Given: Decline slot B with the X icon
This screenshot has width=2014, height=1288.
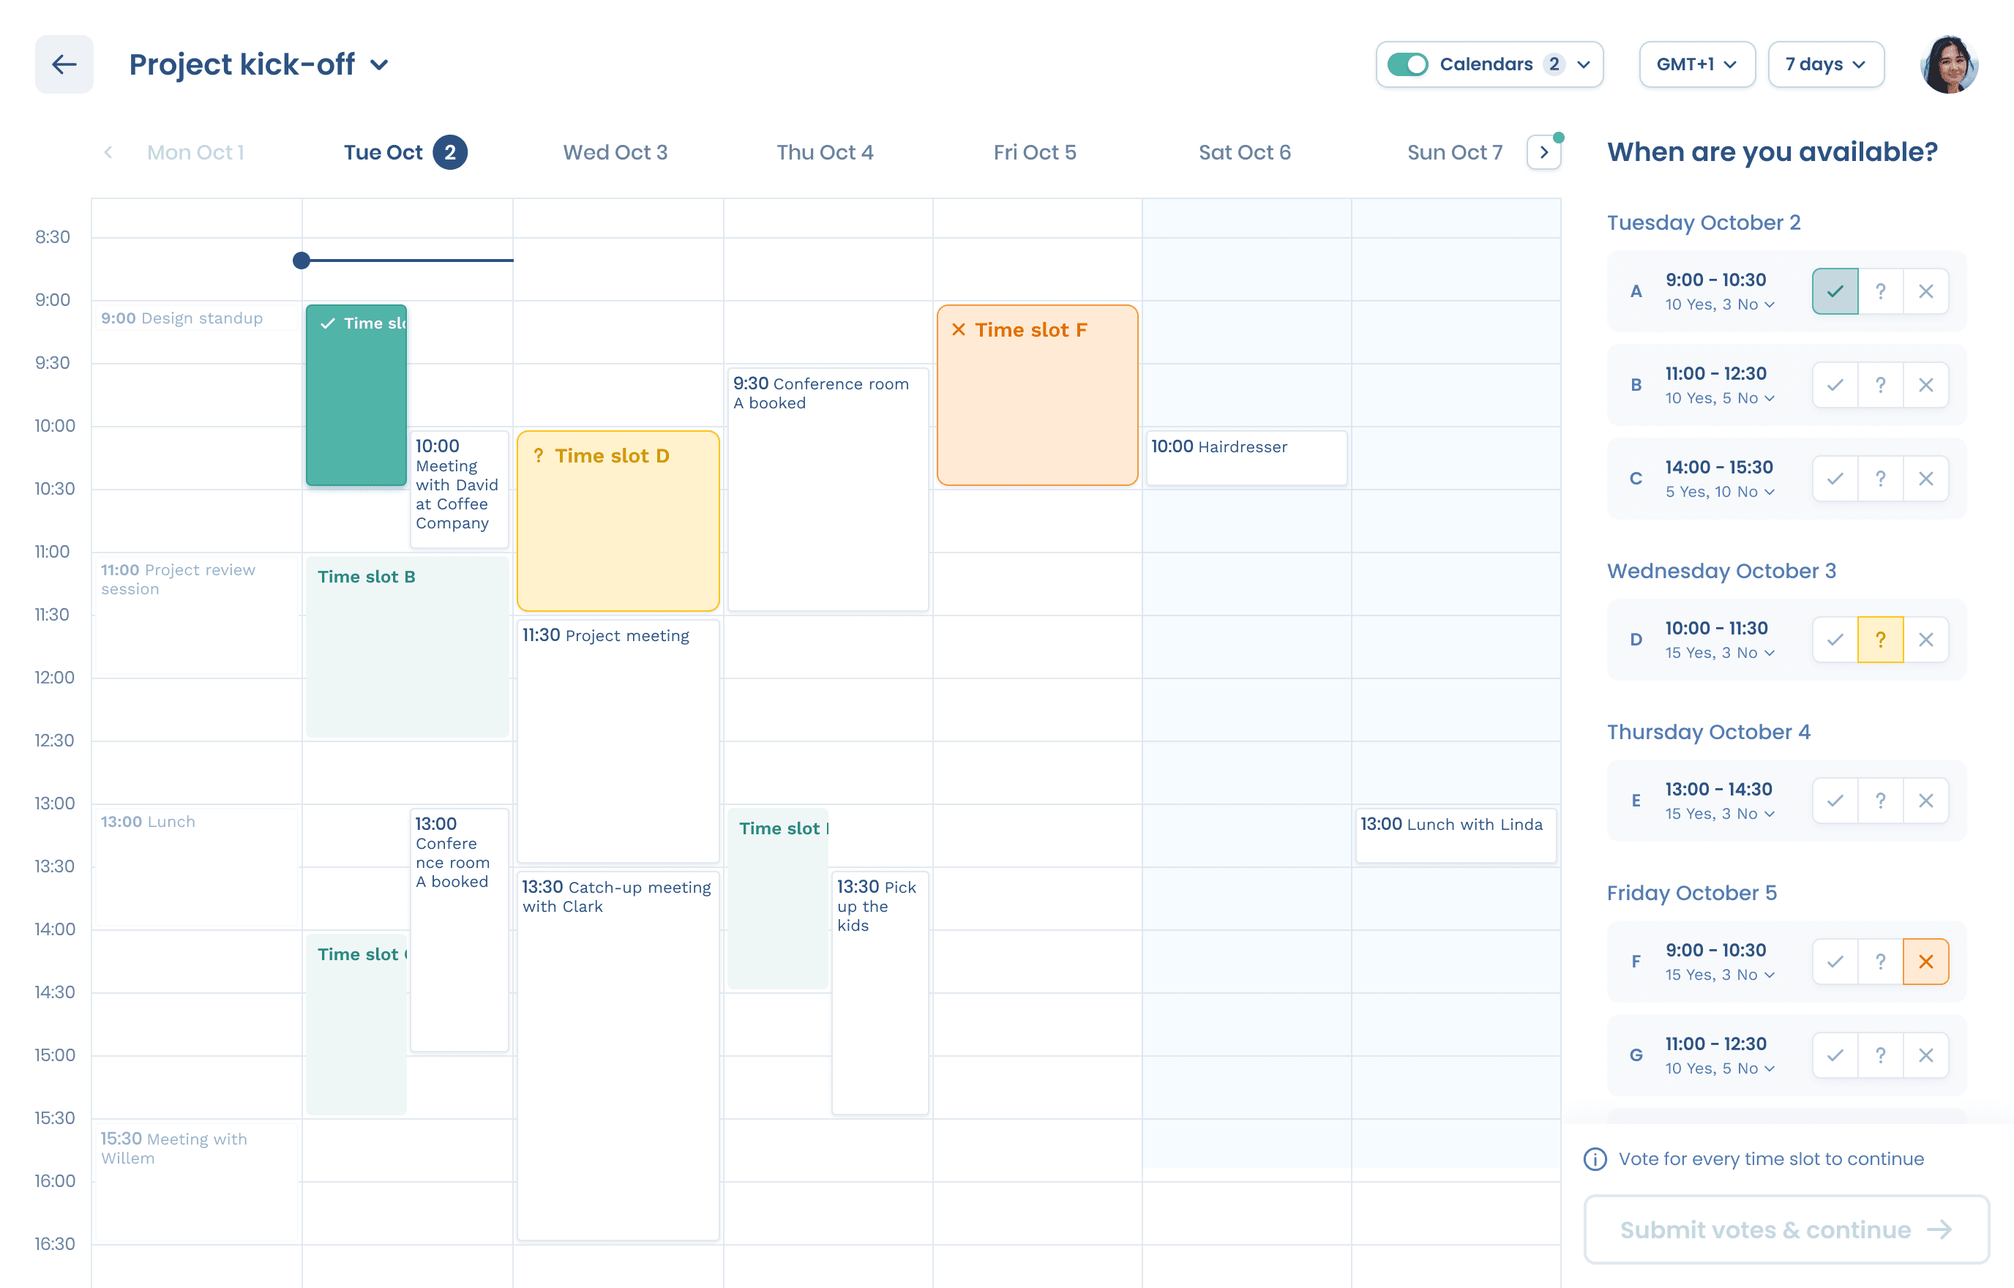Looking at the screenshot, I should pyautogui.click(x=1926, y=385).
